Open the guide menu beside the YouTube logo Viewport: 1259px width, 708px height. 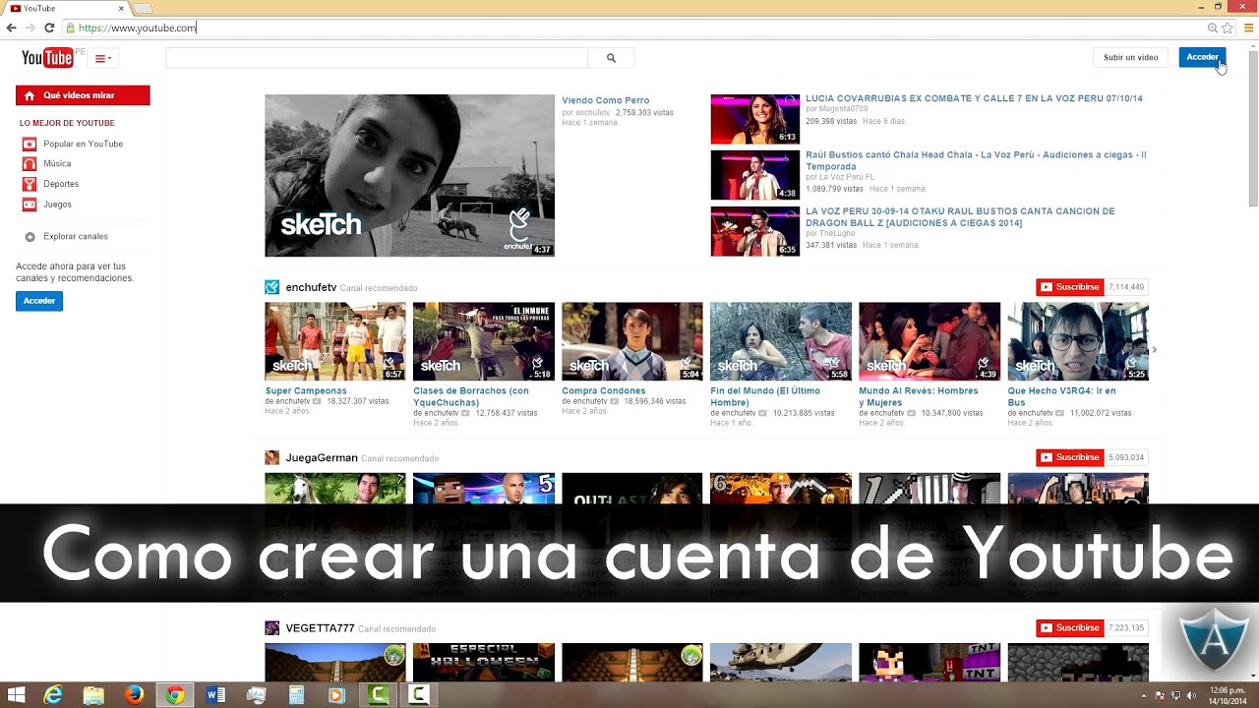(x=102, y=59)
